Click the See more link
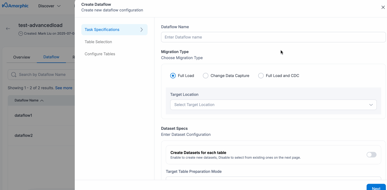387x190 pixels. click(x=64, y=88)
